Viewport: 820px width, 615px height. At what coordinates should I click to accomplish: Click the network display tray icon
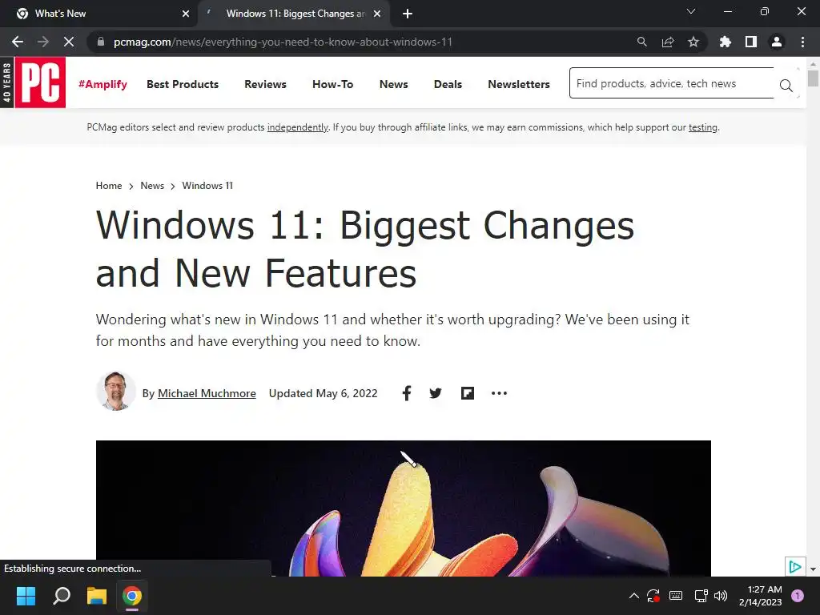coord(701,596)
